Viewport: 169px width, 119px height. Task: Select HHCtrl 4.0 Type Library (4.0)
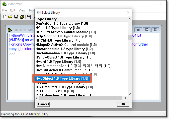[x=59, y=41]
